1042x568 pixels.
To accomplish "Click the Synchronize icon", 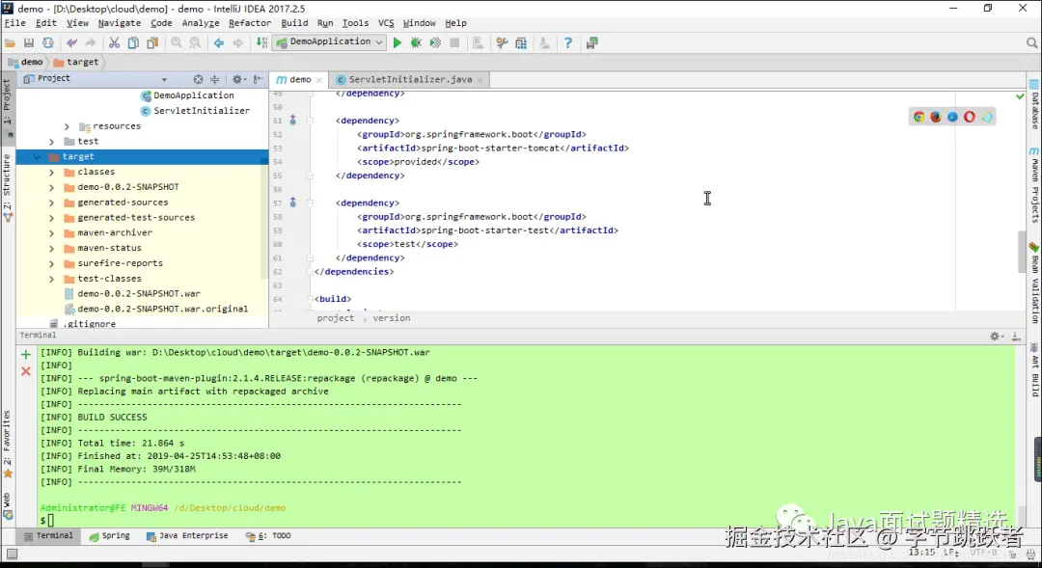I will point(48,42).
